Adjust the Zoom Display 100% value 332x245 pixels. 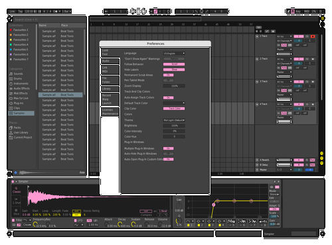pyautogui.click(x=174, y=86)
